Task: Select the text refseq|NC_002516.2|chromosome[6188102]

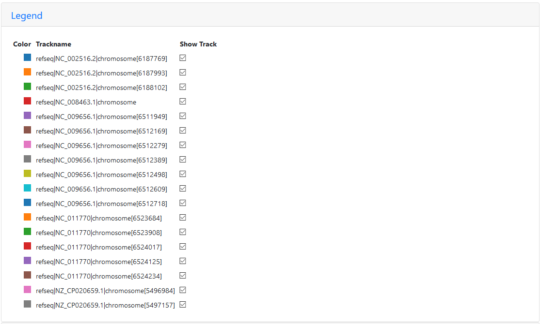Action: click(102, 88)
